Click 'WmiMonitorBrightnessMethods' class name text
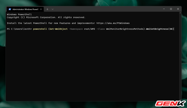The image size is (187, 108). point(125,29)
